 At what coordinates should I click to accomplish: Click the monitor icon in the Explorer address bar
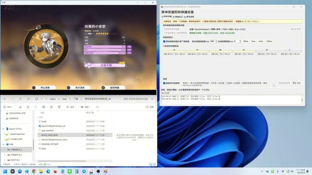(36, 99)
